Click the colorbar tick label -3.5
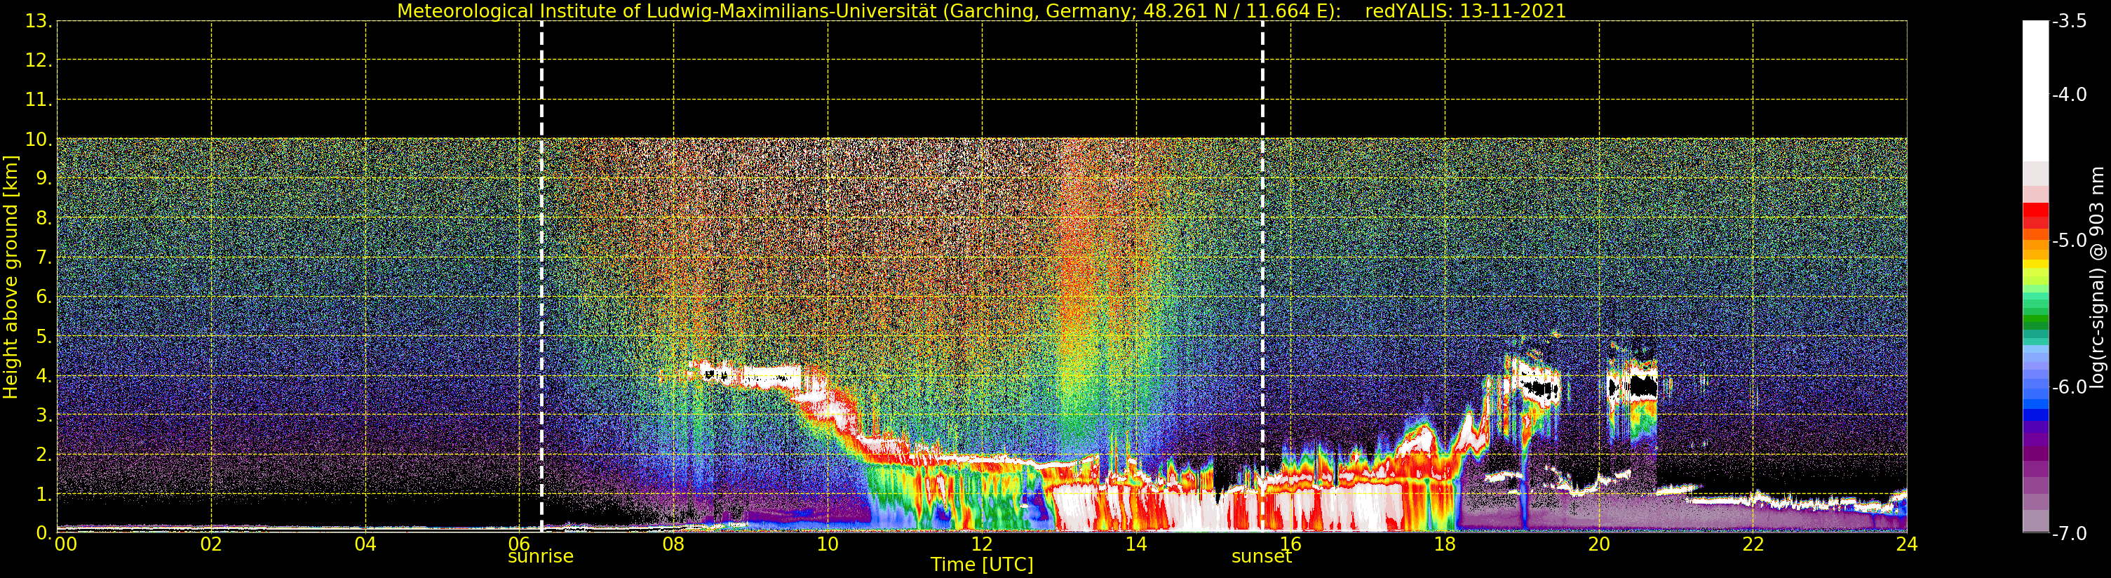2111x578 pixels. 2069,21
